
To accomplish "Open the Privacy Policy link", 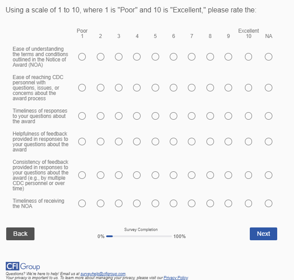I will pyautogui.click(x=176, y=278).
